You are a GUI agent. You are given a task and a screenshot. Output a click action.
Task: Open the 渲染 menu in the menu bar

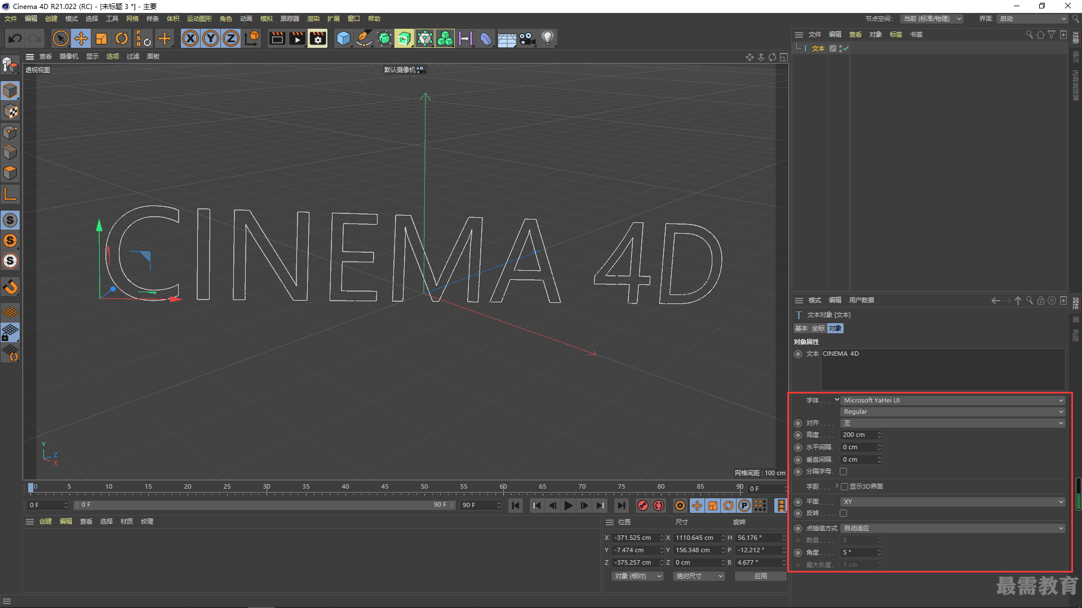click(313, 19)
